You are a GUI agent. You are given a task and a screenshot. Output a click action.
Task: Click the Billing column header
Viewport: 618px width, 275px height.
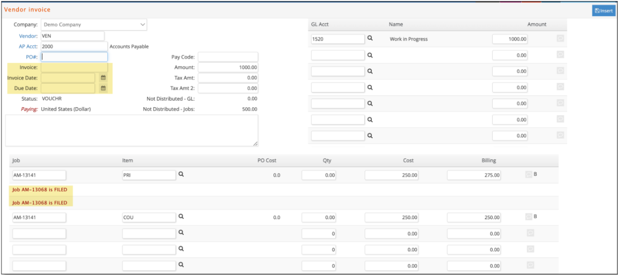pos(489,160)
